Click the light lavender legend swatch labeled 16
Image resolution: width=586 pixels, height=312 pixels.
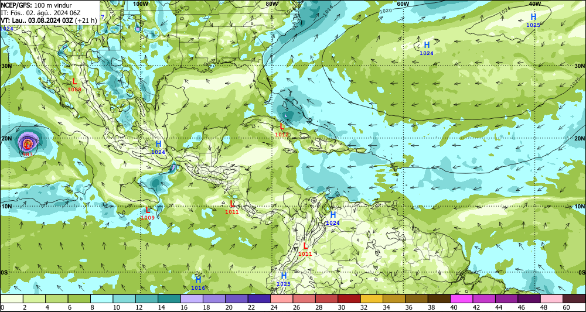[192, 299]
